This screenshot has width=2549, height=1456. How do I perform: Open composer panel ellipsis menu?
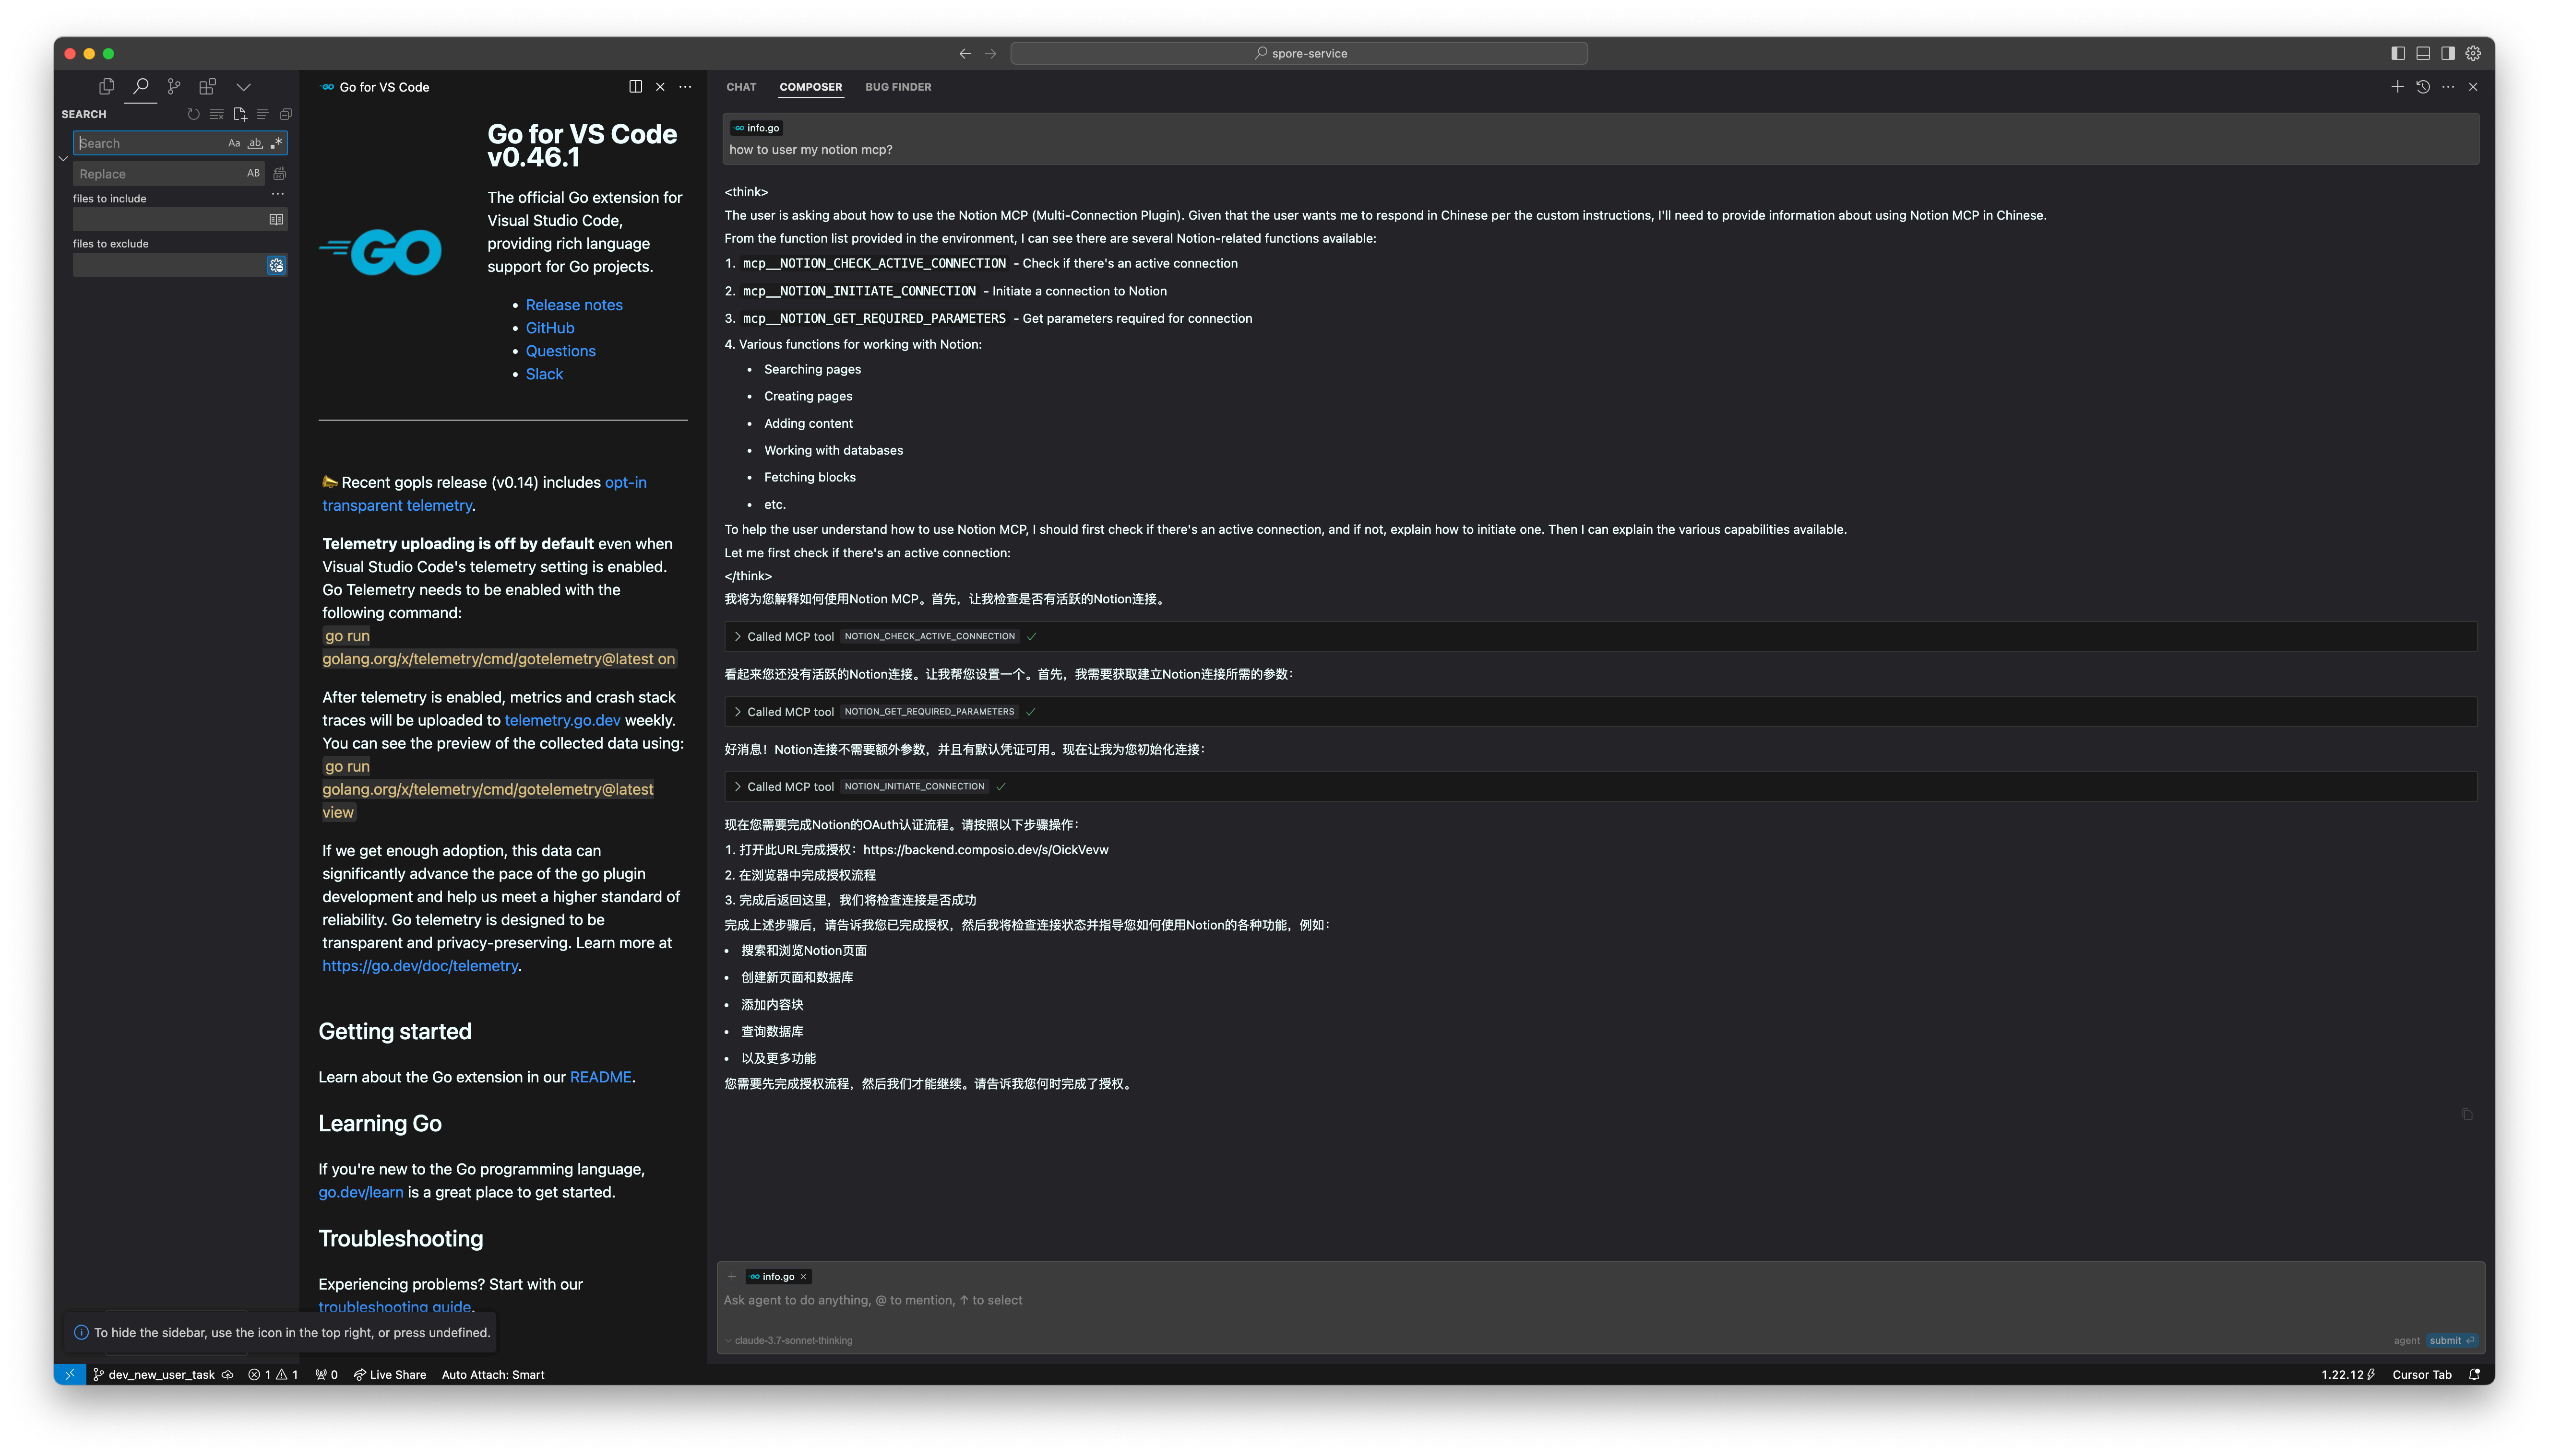click(x=2448, y=87)
